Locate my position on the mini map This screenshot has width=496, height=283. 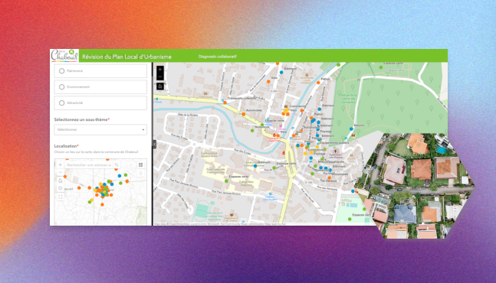point(60,189)
